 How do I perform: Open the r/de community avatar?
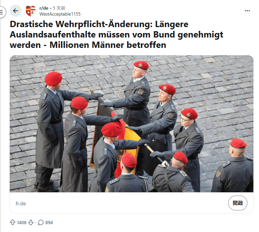[30, 11]
